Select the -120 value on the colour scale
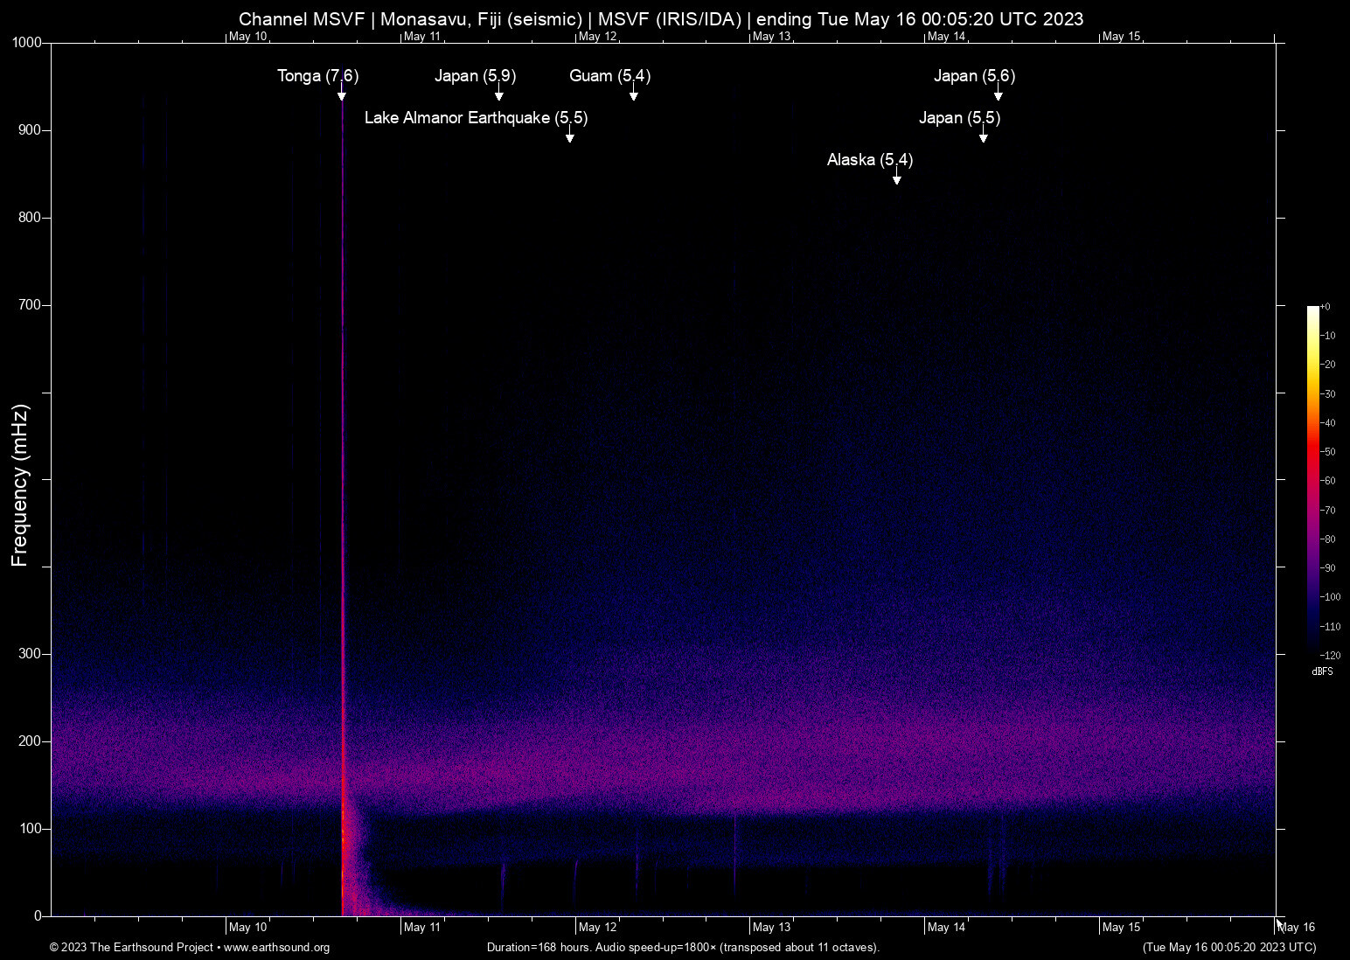This screenshot has height=960, width=1350. (1331, 656)
